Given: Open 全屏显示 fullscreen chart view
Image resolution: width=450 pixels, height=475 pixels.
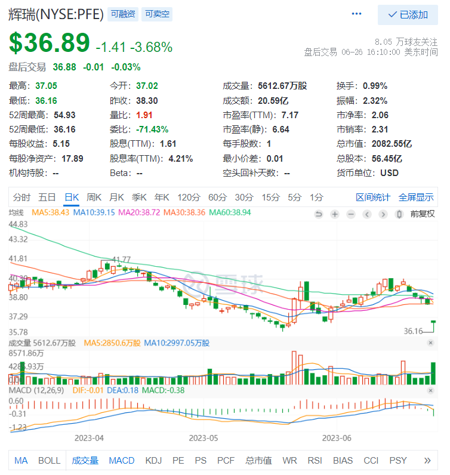Looking at the screenshot, I should coord(416,198).
